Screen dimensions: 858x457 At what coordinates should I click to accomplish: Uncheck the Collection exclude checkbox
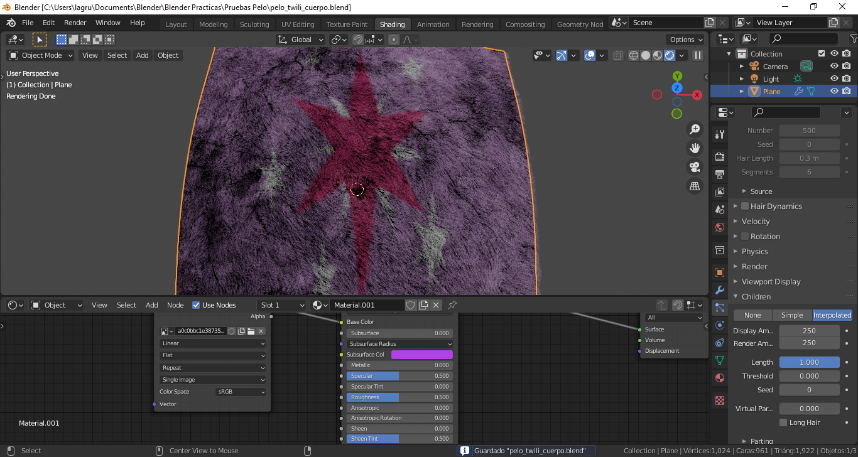[x=822, y=53]
